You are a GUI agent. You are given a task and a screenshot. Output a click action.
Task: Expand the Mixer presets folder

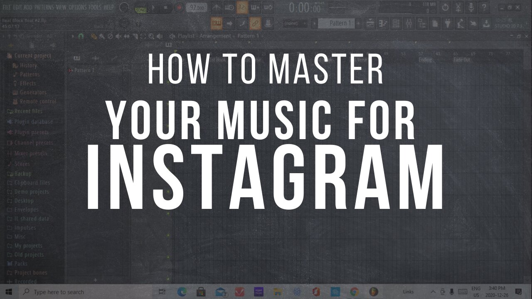27,153
